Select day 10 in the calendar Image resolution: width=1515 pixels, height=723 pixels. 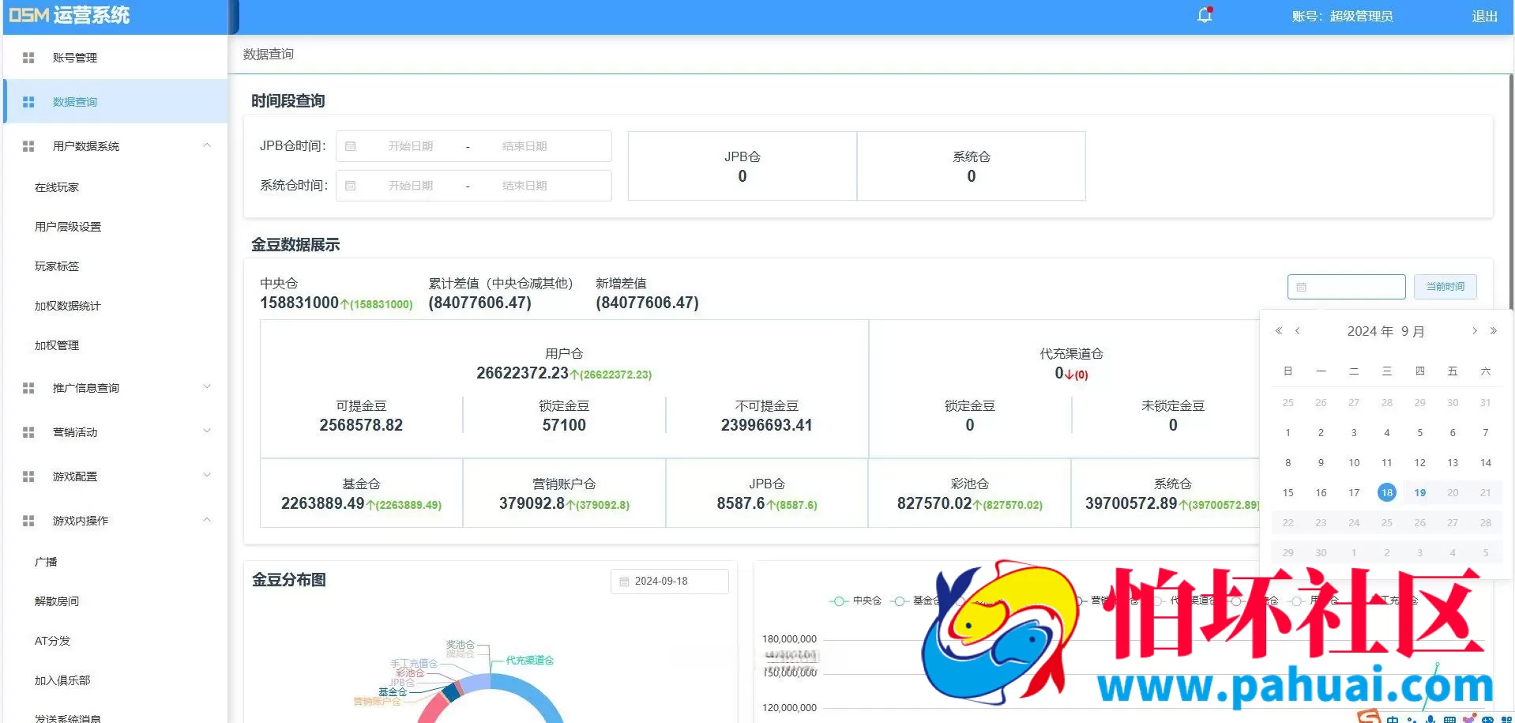point(1354,462)
